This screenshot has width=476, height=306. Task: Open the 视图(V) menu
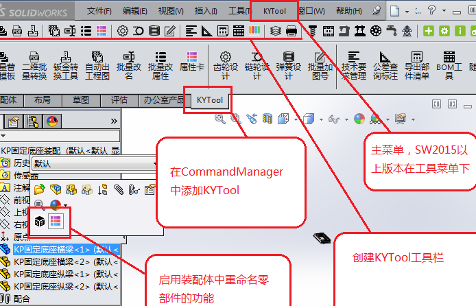pyautogui.click(x=171, y=11)
